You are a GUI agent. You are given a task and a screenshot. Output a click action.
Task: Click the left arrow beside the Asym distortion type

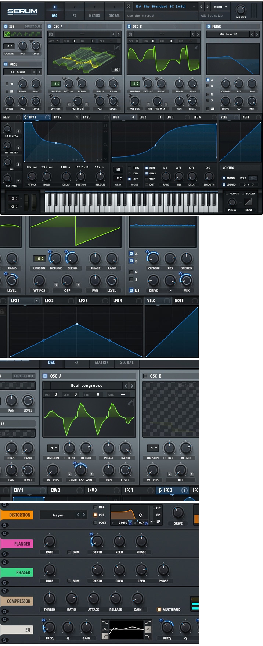pos(78,515)
